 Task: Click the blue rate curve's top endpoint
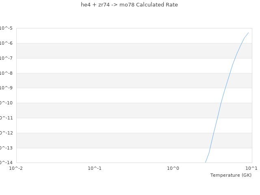(248, 32)
